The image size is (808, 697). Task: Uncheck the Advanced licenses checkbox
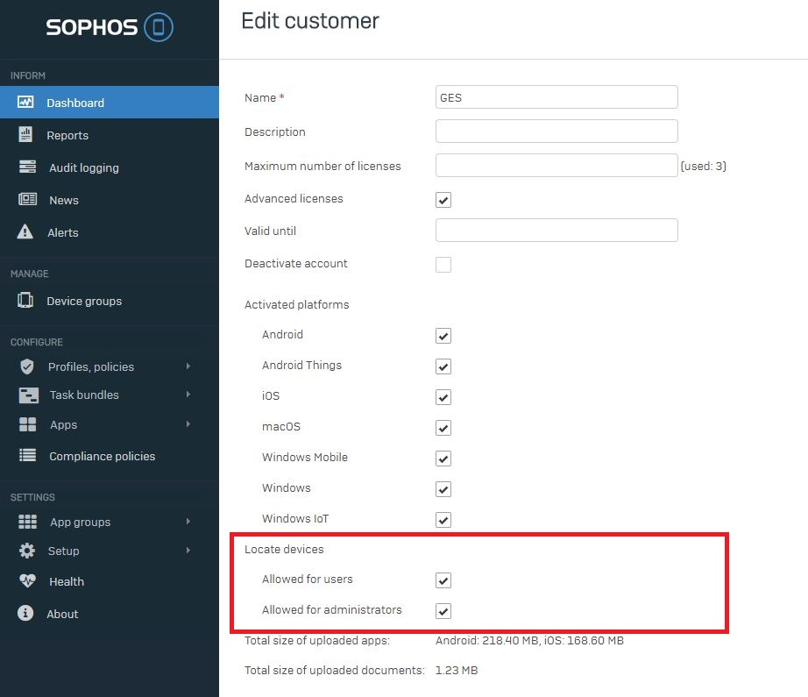[443, 200]
